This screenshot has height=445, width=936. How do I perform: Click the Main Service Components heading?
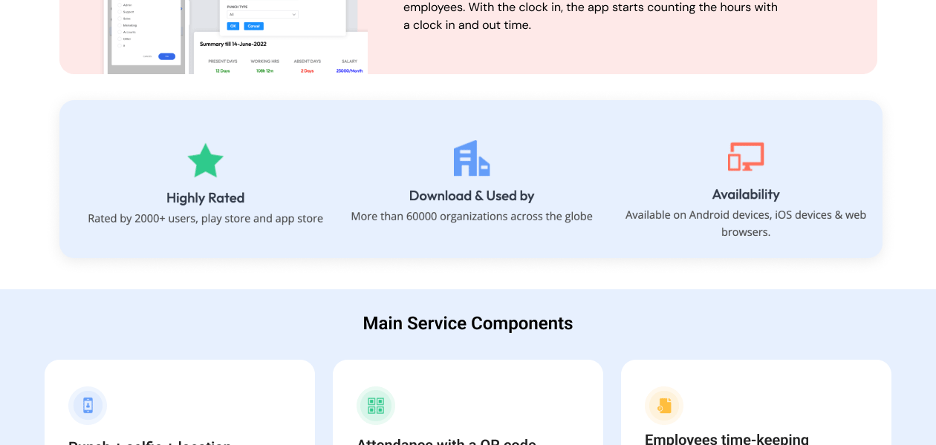pyautogui.click(x=468, y=323)
